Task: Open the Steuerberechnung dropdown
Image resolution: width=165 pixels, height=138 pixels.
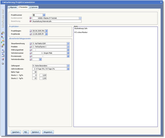Action: [68, 43]
